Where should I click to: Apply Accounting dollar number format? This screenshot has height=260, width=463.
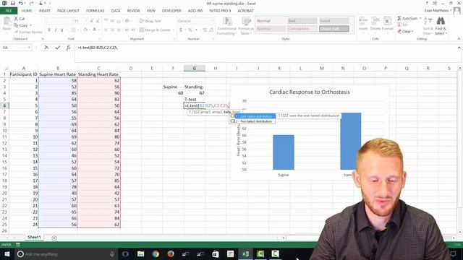pyautogui.click(x=180, y=30)
